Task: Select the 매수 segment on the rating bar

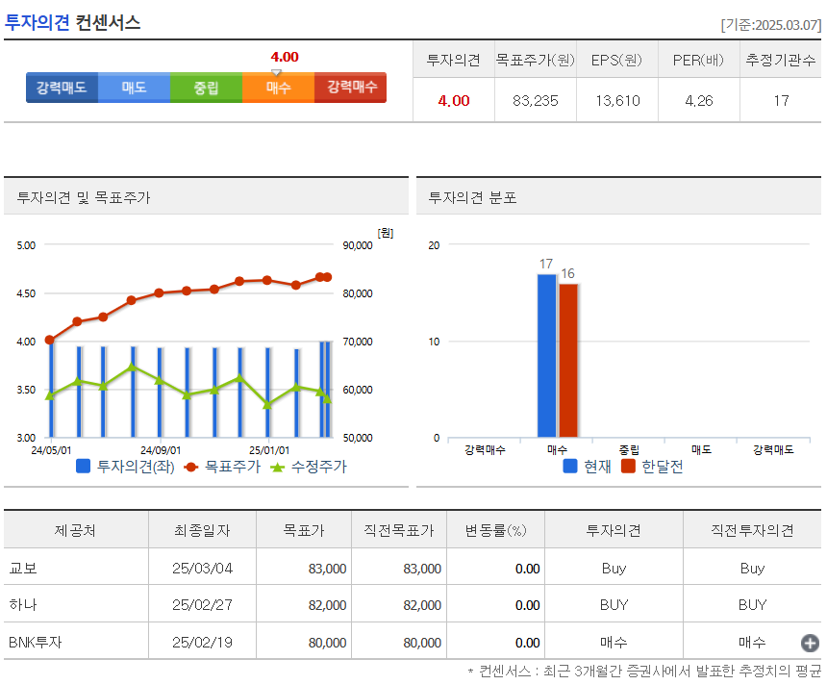Action: [278, 87]
